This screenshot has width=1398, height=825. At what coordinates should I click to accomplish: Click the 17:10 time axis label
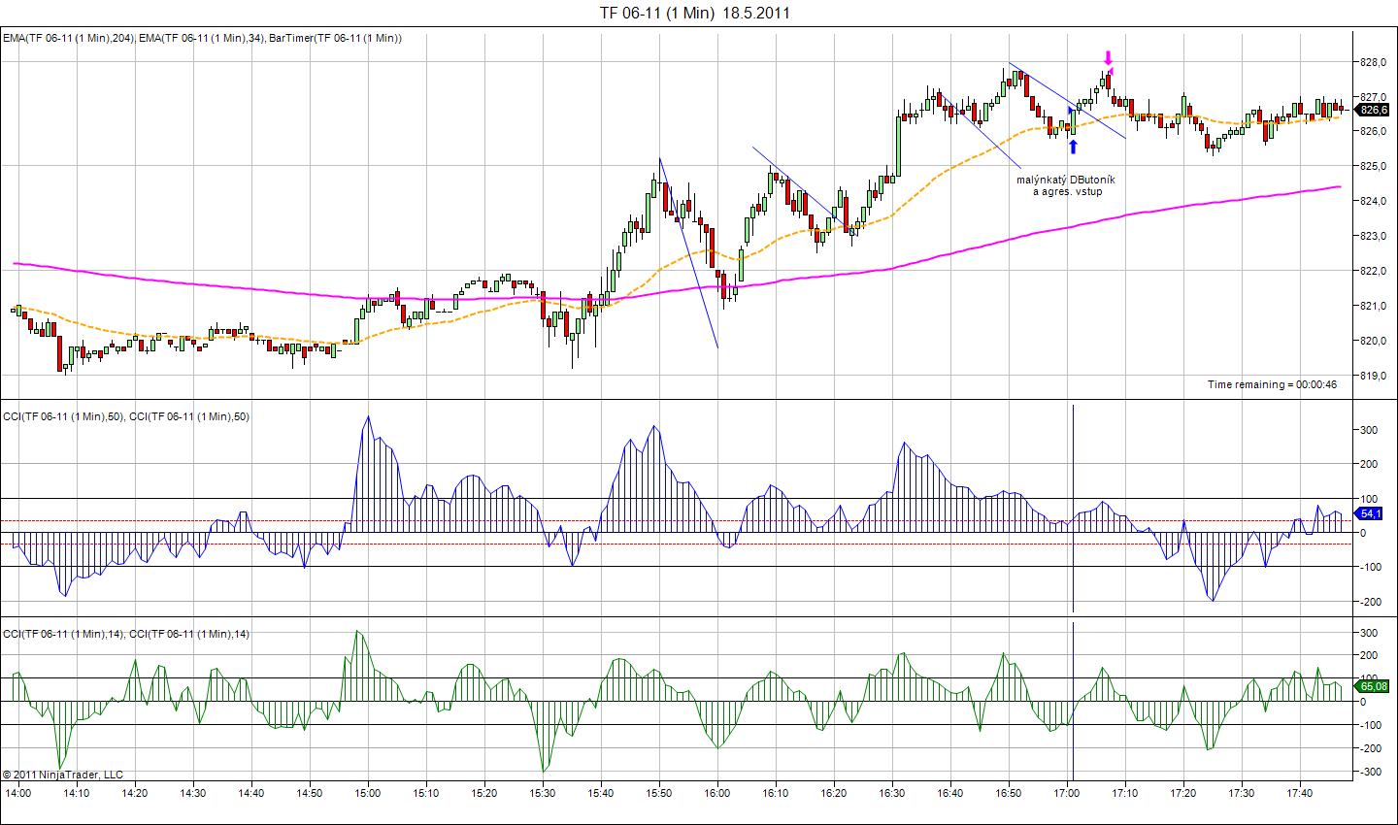(1125, 793)
